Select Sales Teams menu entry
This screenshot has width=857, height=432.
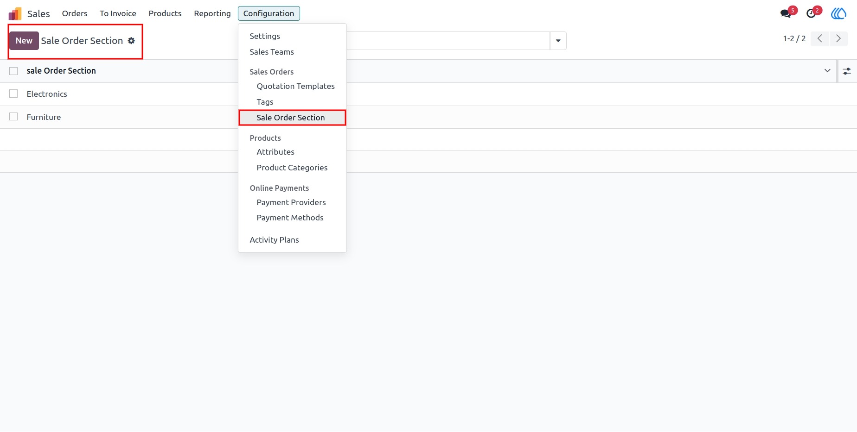coord(292,52)
